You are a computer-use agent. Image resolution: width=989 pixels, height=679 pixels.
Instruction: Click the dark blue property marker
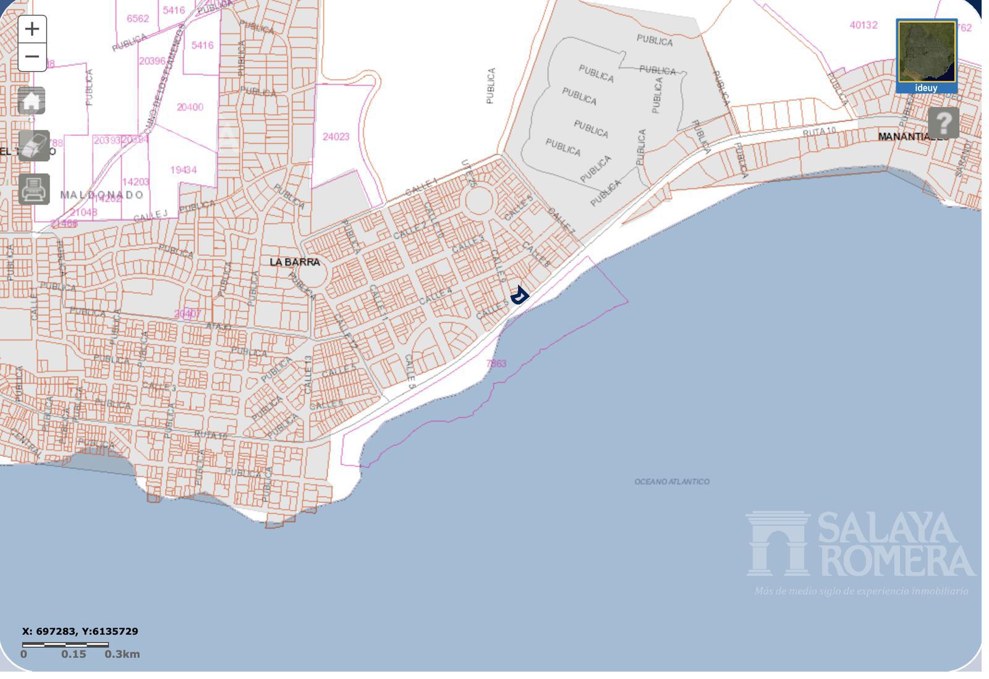pyautogui.click(x=519, y=295)
